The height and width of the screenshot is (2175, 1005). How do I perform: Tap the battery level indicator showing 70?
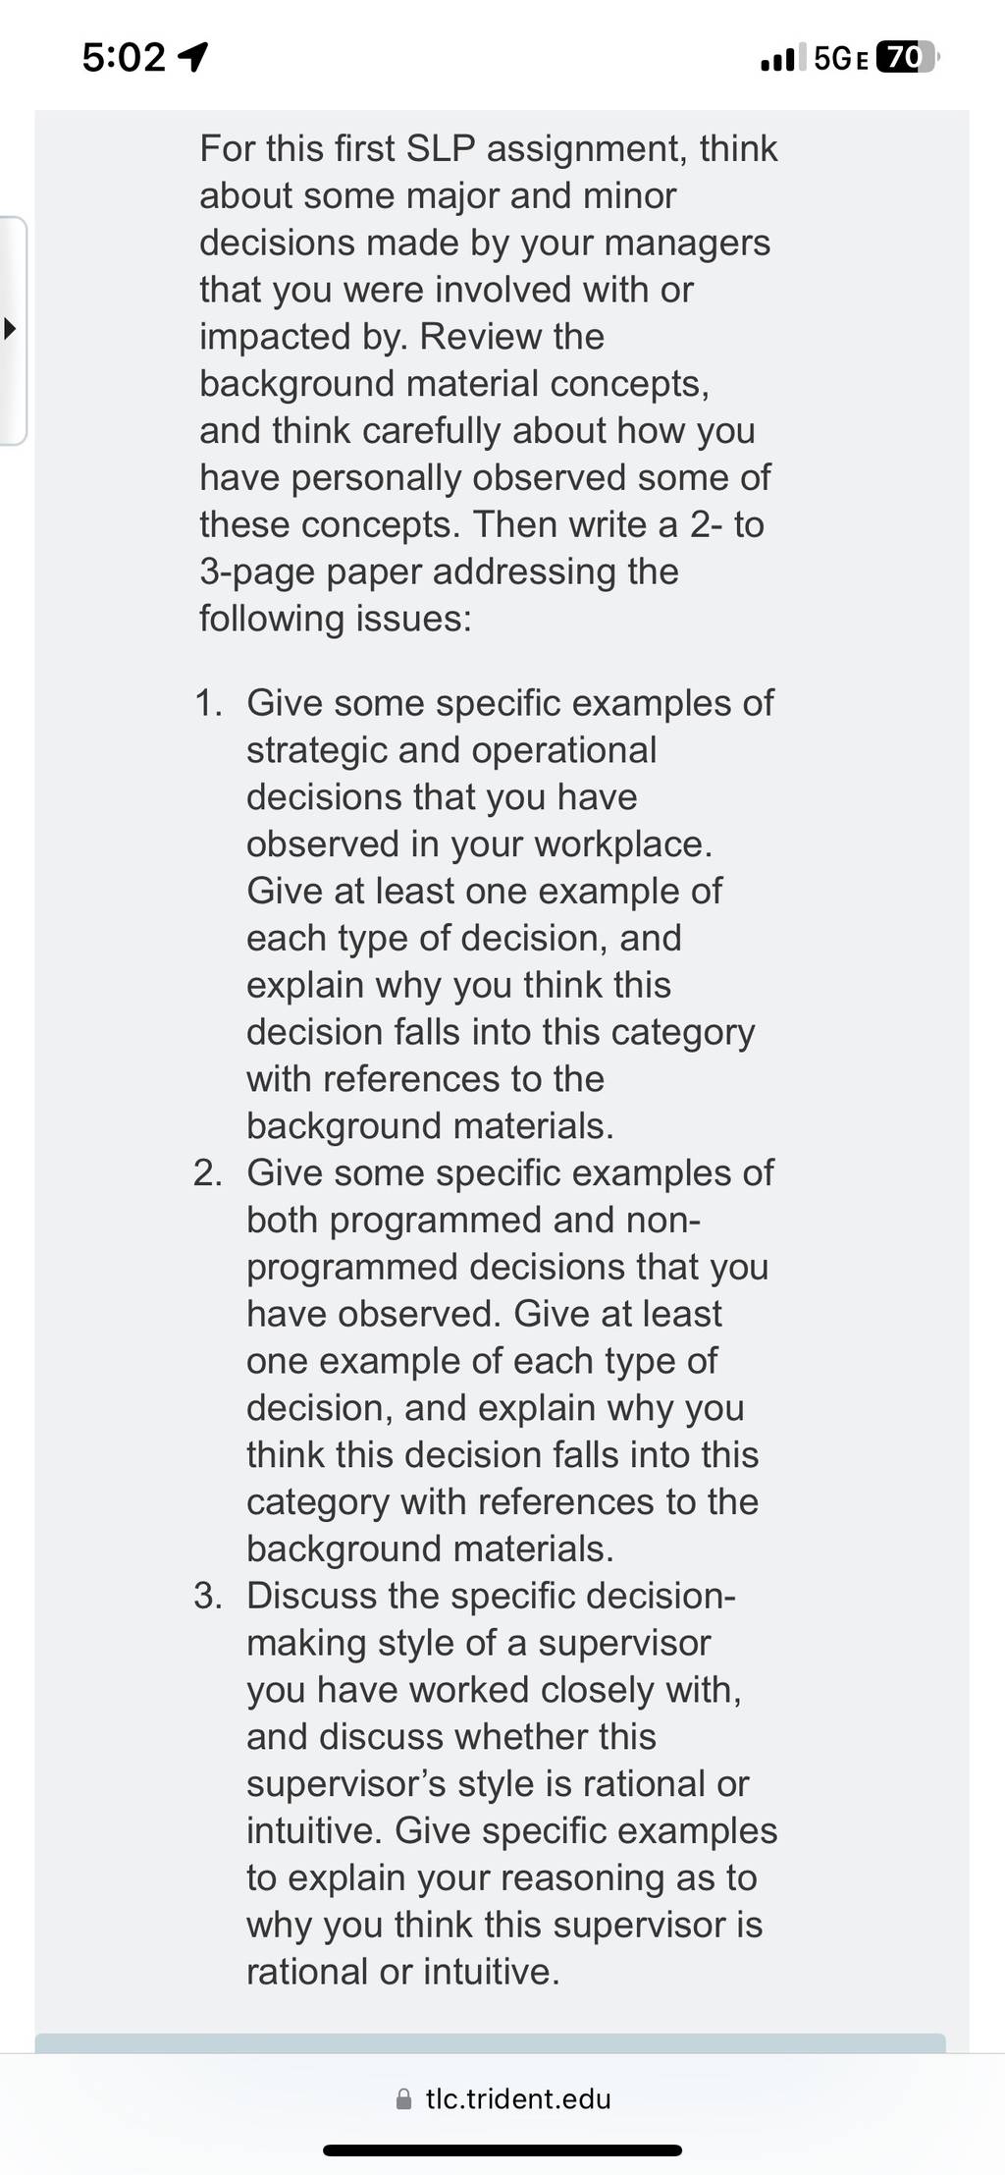[907, 58]
